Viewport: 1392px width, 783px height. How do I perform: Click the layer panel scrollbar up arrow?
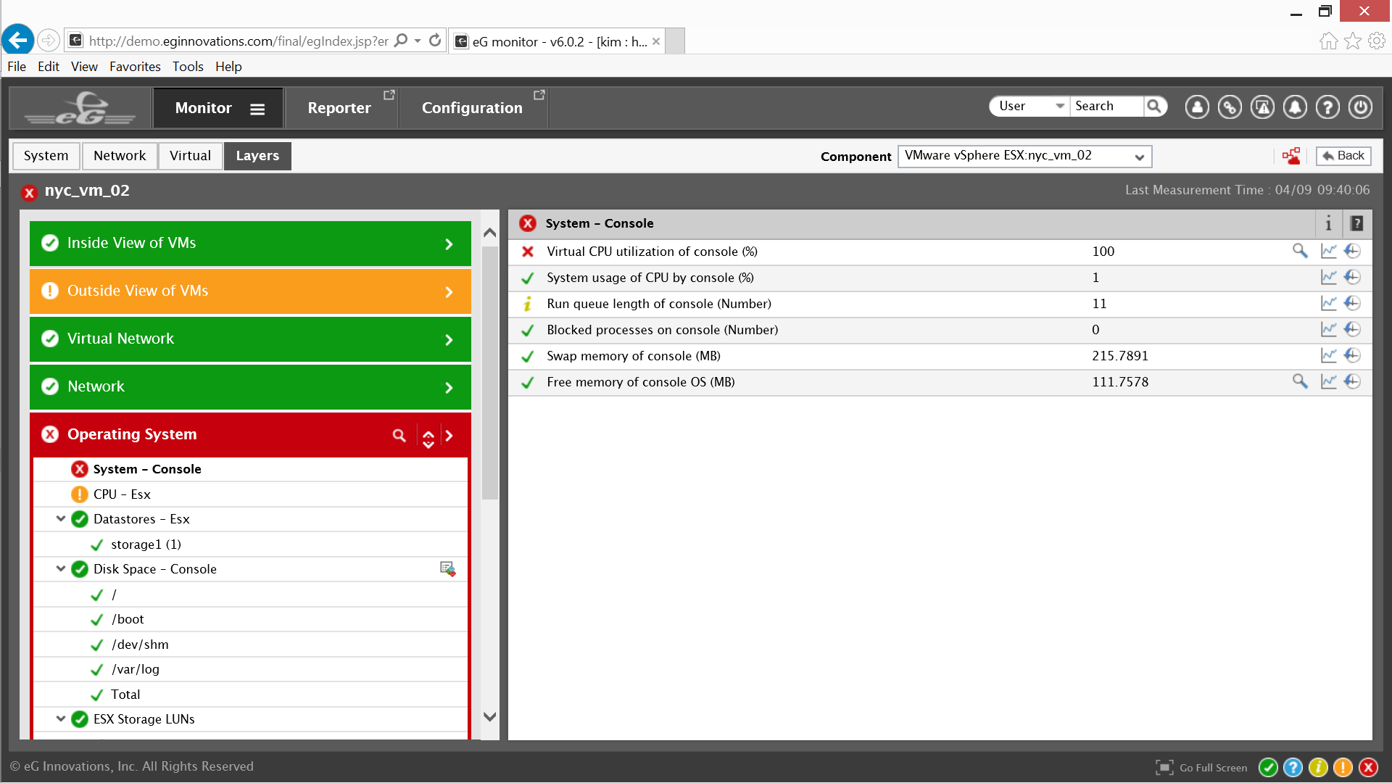pos(490,233)
